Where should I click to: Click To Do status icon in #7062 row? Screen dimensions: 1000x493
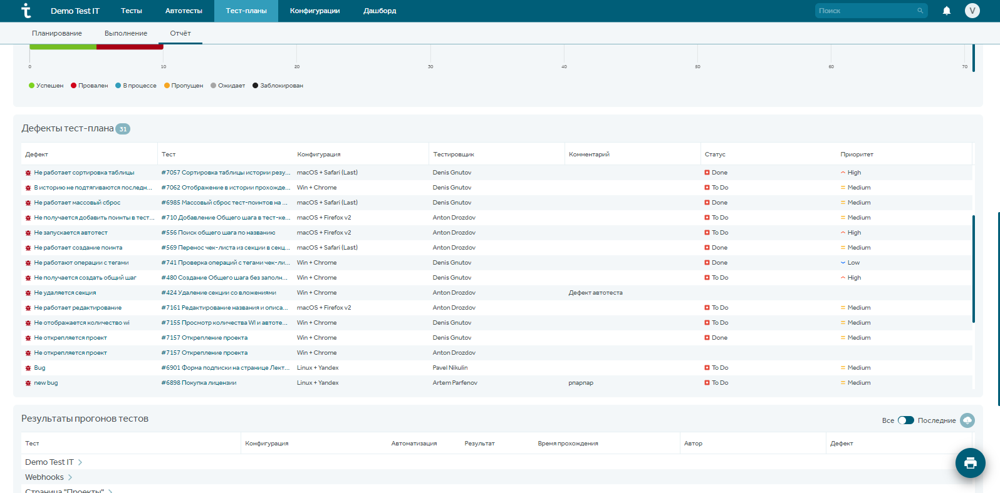(707, 188)
